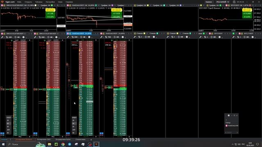Image resolution: width=262 pixels, height=147 pixels.
Task: Open the Таблицы menu
Action: pyautogui.click(x=39, y=2)
